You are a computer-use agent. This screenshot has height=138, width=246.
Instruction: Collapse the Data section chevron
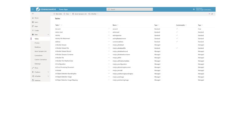(48, 35)
